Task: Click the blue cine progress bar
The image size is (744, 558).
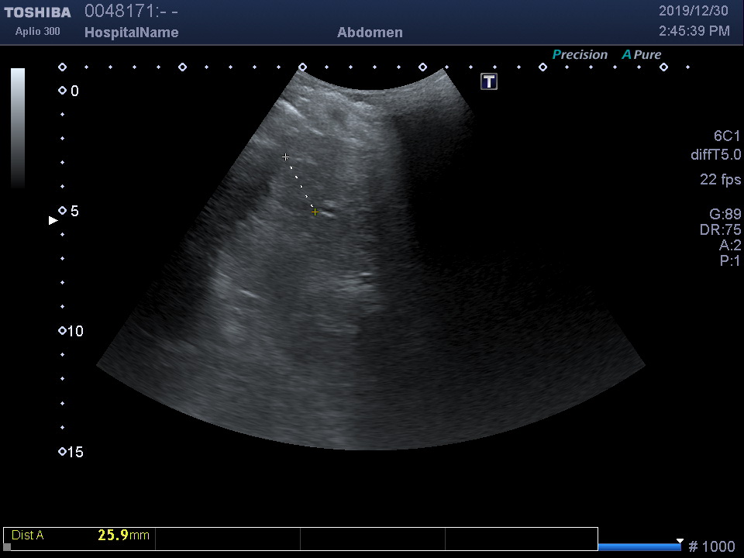Action: (x=639, y=547)
